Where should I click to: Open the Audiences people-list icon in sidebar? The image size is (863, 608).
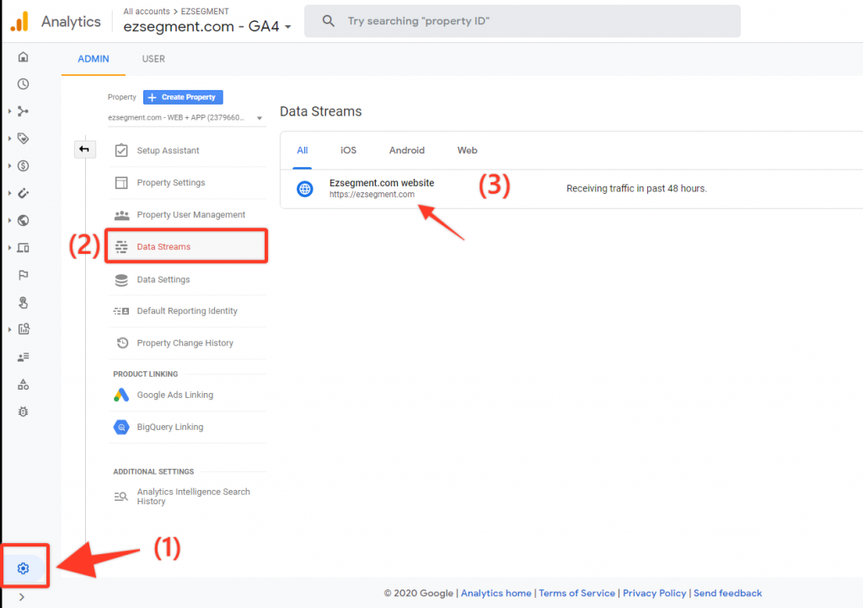pyautogui.click(x=23, y=357)
